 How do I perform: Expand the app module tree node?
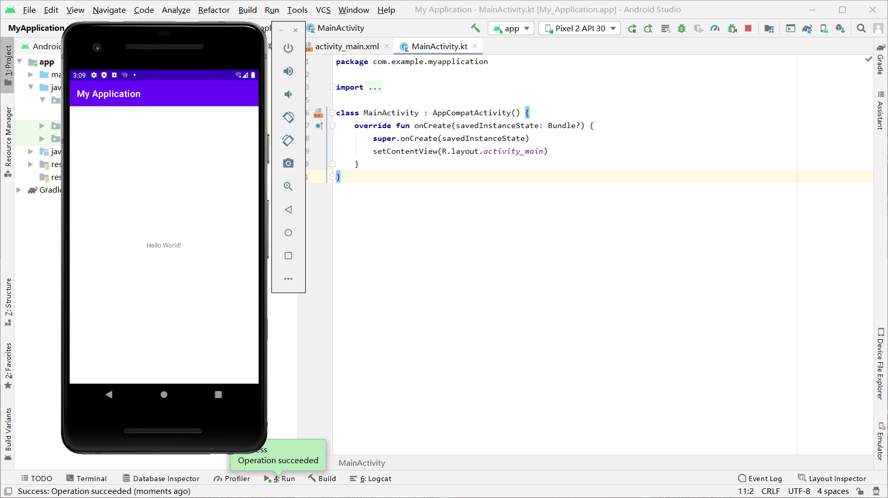point(19,62)
